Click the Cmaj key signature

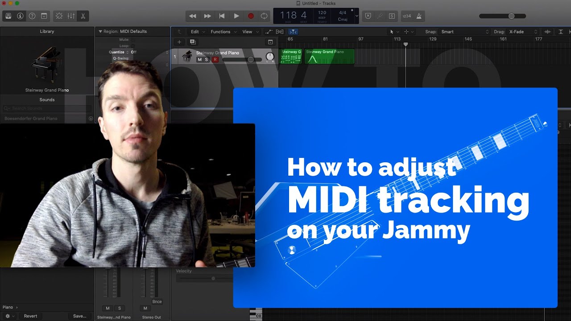(343, 19)
